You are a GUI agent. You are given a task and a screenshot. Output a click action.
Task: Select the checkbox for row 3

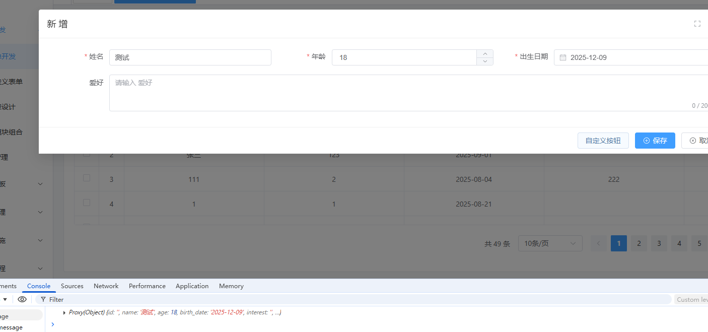(87, 178)
